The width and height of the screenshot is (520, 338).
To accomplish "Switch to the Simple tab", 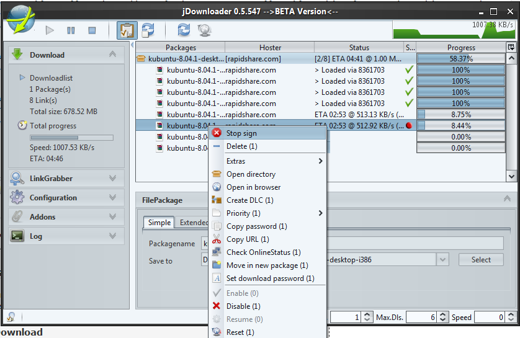I will [159, 223].
